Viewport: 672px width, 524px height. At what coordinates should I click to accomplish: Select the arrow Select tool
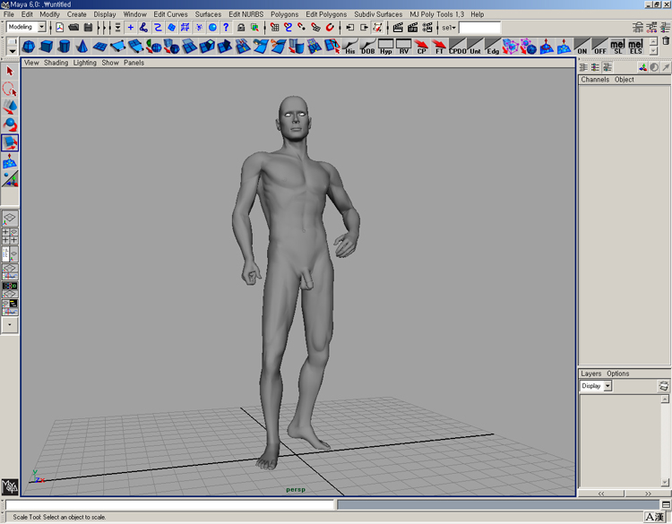(x=10, y=72)
